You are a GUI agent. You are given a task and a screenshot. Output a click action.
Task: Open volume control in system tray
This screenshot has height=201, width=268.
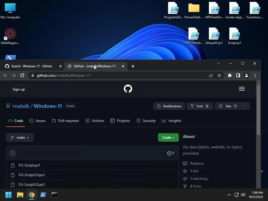[243, 195]
